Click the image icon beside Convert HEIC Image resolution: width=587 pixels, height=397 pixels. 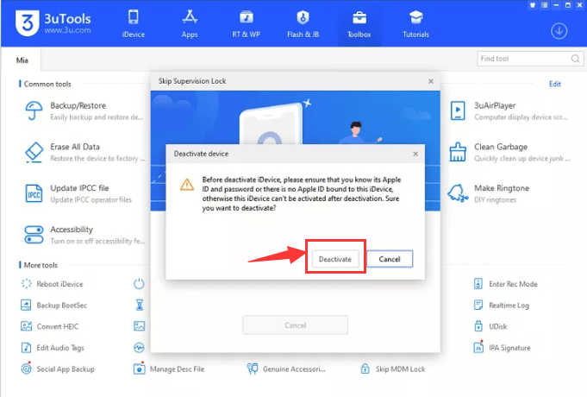point(140,326)
